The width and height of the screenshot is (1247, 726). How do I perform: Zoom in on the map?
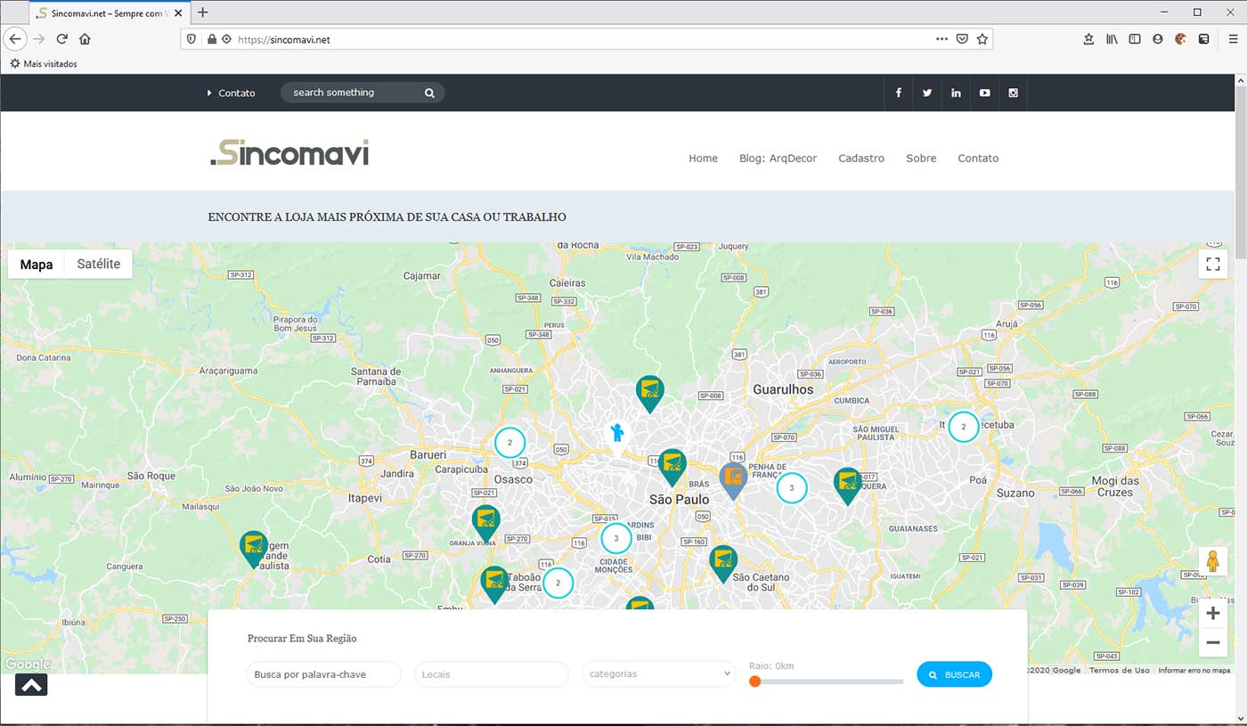click(1212, 613)
